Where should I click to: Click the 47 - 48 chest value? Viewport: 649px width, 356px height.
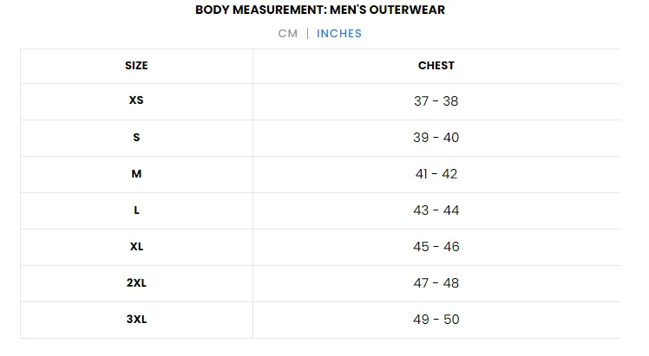click(x=436, y=283)
